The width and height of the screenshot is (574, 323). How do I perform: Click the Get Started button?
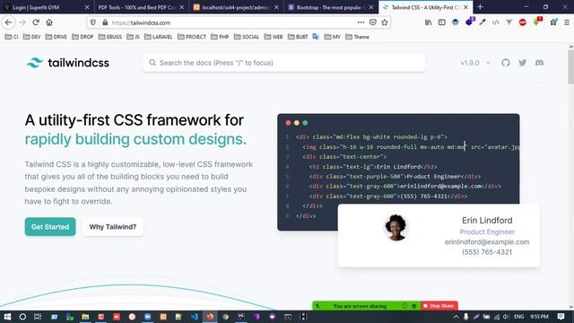click(50, 227)
